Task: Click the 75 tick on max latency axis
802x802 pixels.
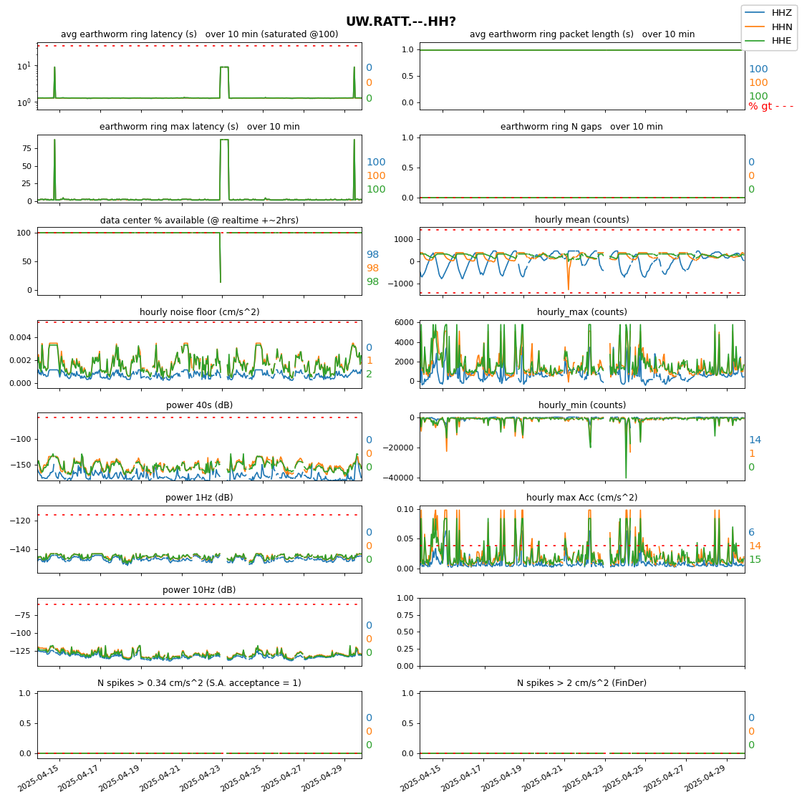Action: click(26, 148)
